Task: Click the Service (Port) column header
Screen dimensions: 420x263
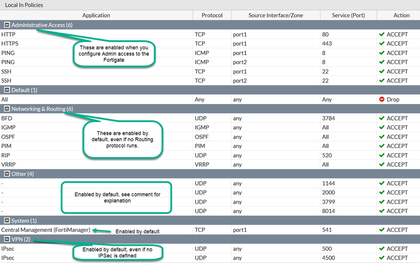Action: coord(348,15)
